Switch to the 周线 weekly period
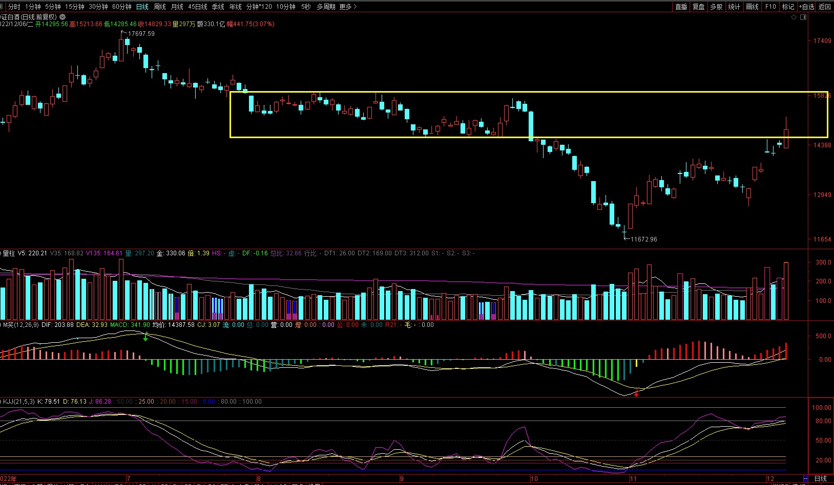Screen dimensions: 834x485 pos(160,7)
